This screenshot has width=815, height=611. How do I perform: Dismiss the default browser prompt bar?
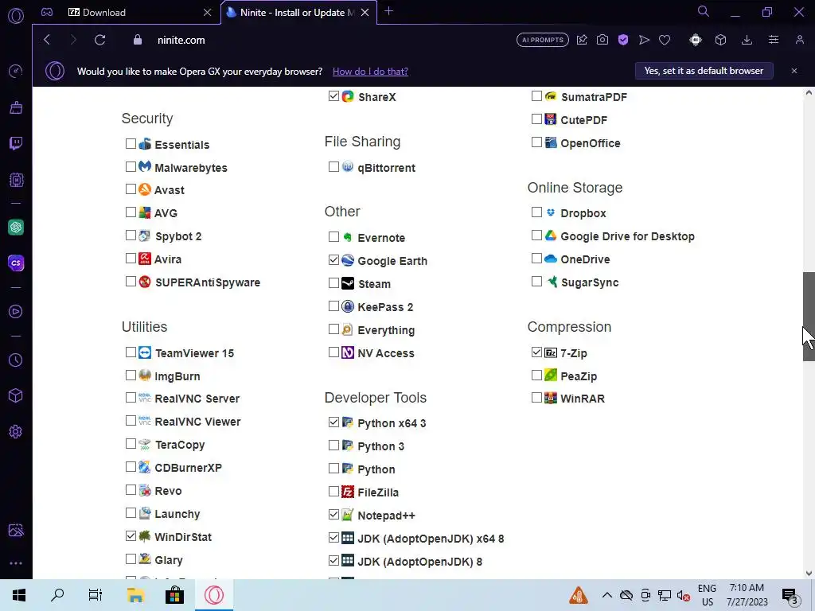pos(794,71)
